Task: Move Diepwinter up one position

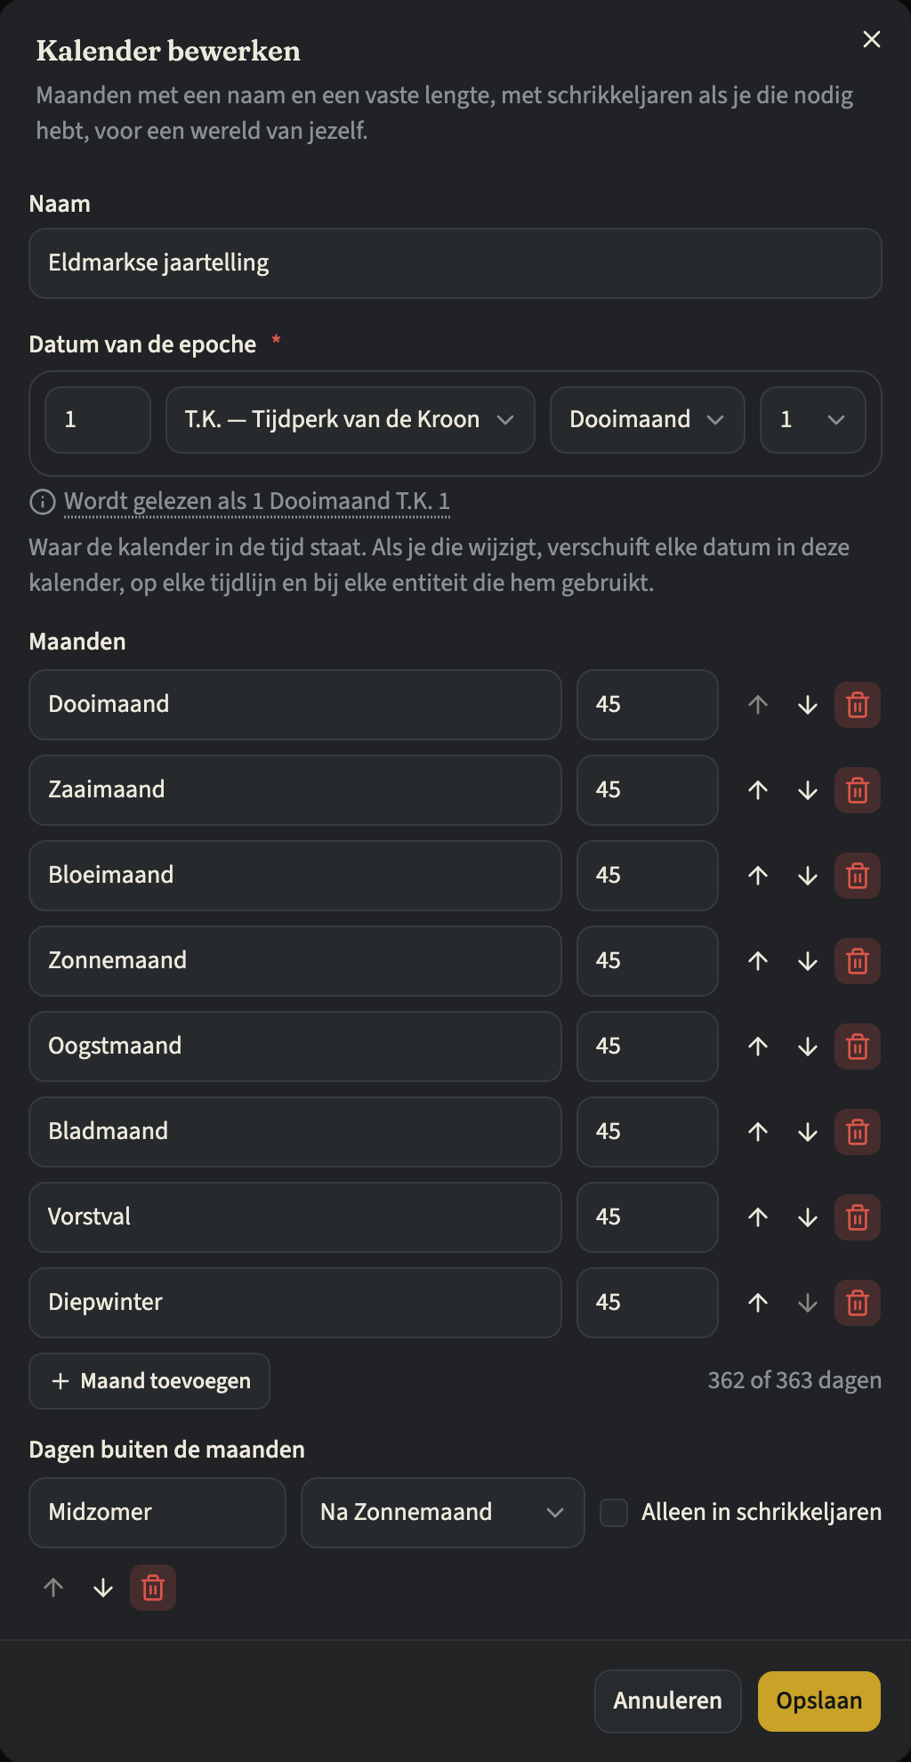Action: pyautogui.click(x=758, y=1303)
